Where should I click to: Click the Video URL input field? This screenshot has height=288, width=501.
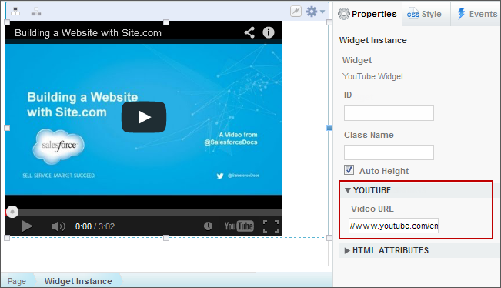[x=394, y=226]
